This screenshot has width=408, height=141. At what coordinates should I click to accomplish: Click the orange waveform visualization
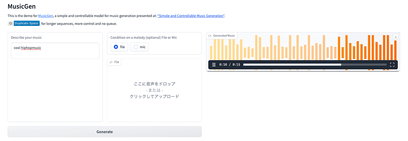[367, 48]
